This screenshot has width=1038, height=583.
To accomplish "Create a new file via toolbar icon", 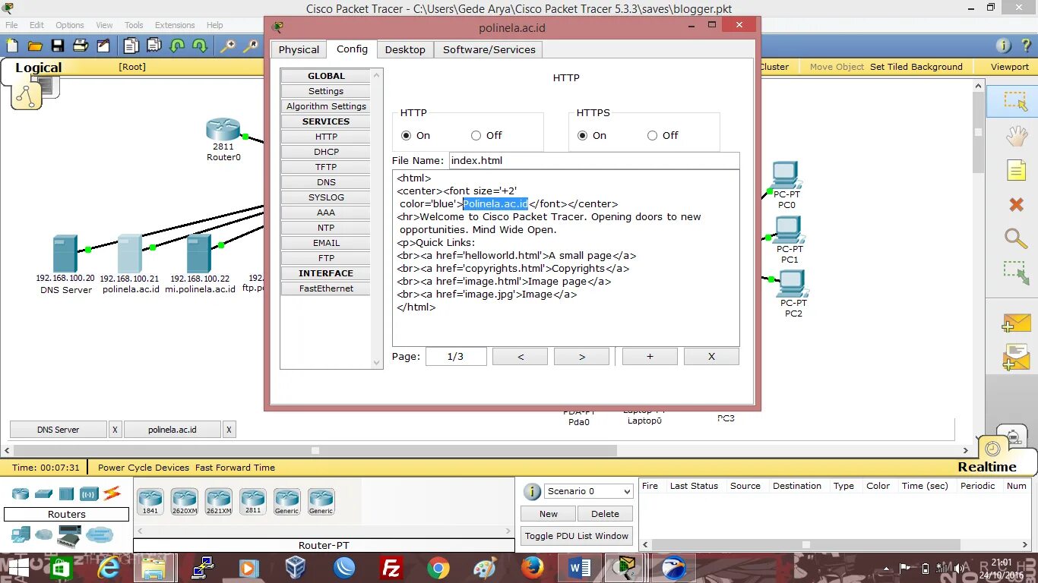I will (13, 46).
